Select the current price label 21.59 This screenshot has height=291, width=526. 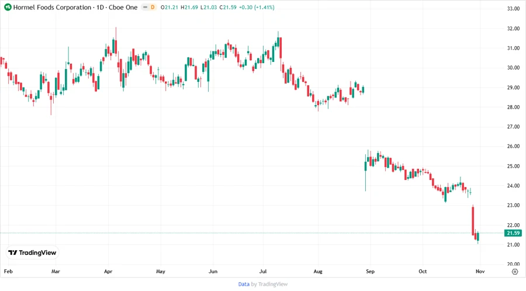click(513, 233)
